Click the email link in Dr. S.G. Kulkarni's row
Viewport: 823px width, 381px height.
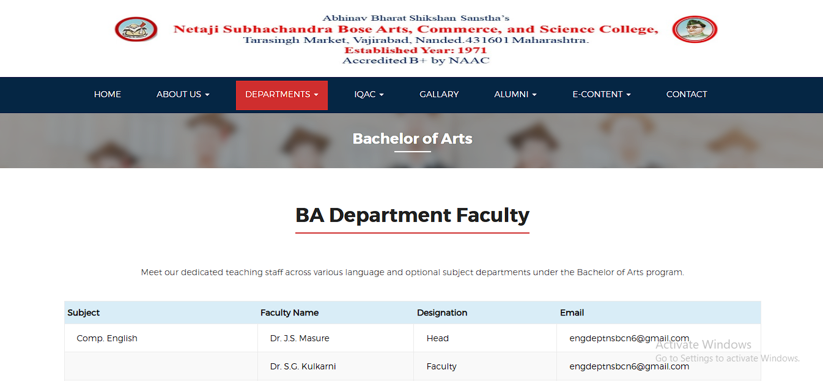pos(629,366)
